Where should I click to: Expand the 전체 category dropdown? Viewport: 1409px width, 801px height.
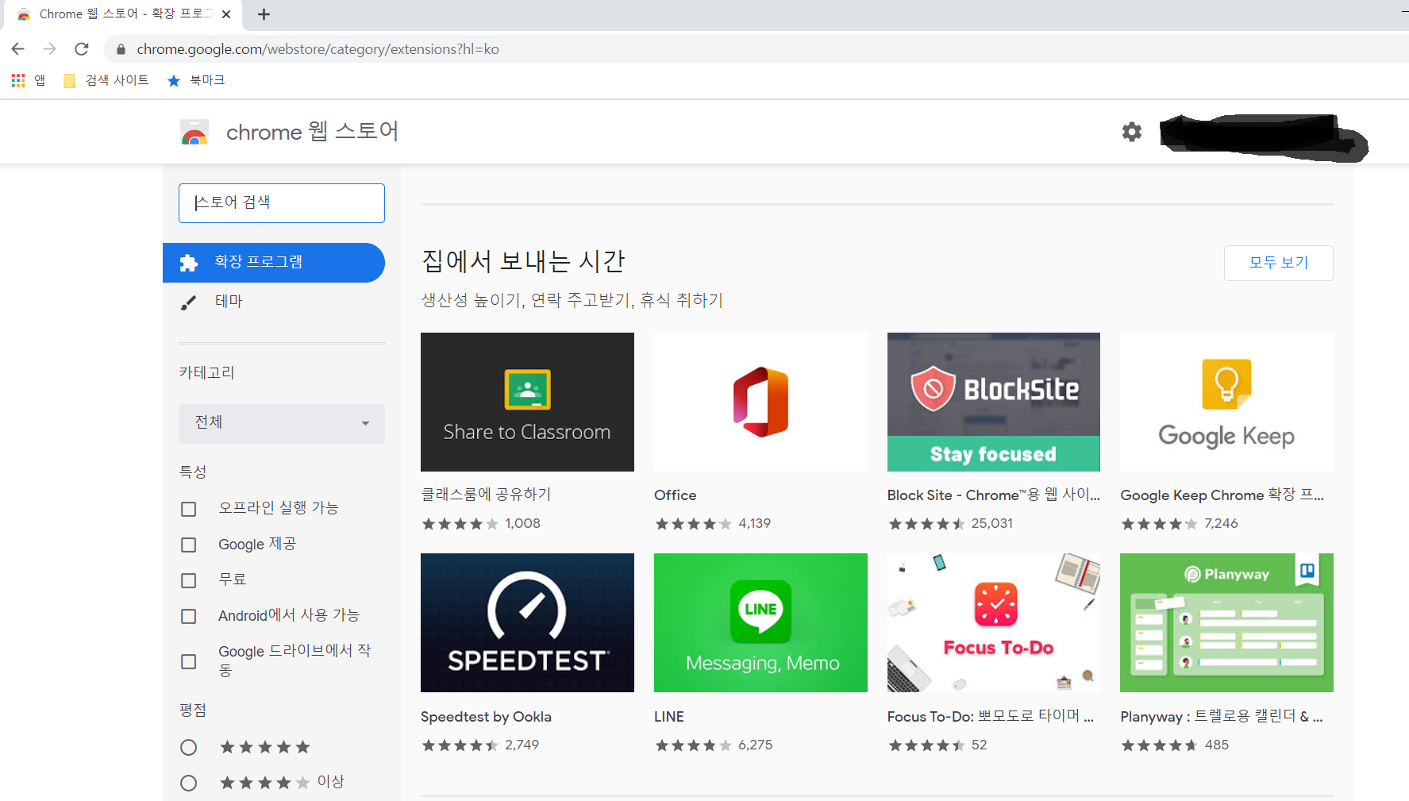[x=282, y=423]
